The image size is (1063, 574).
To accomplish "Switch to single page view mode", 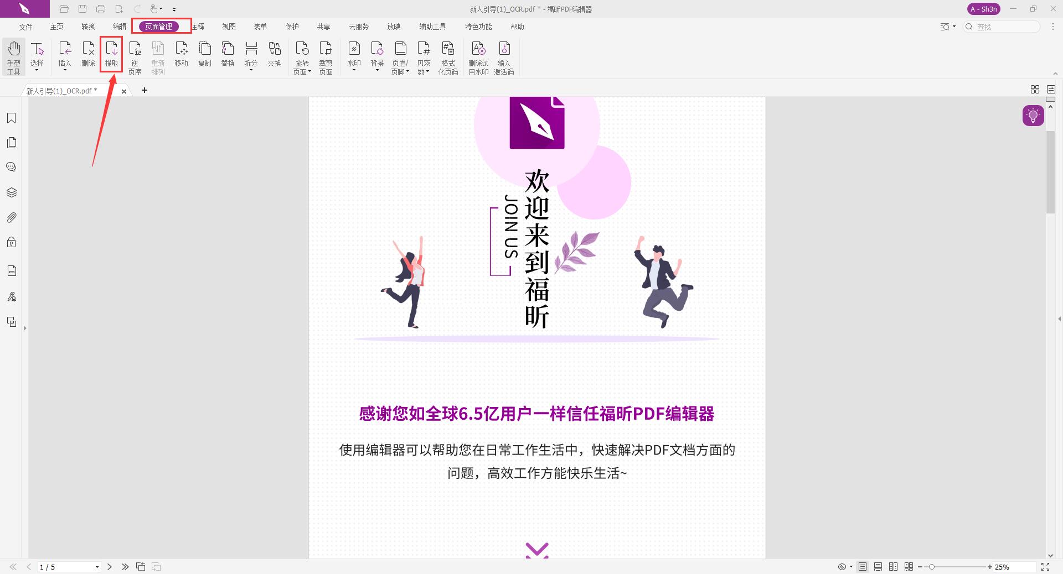I will click(862, 567).
